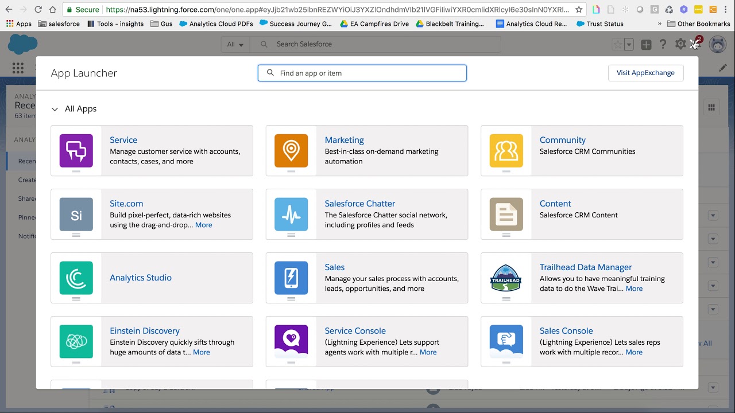Open the Sales app icon
The width and height of the screenshot is (735, 413).
[291, 278]
